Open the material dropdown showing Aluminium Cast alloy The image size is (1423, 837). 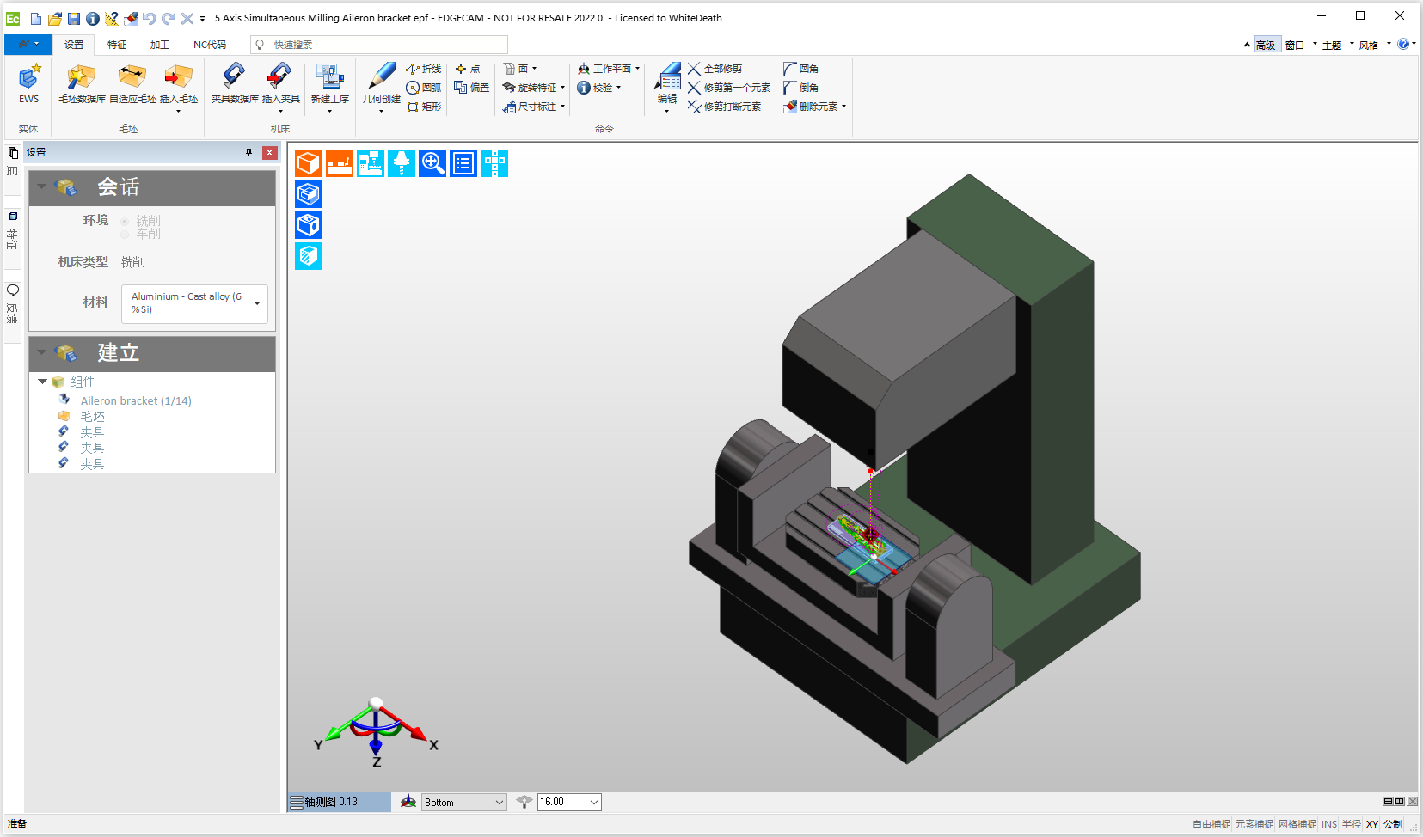click(x=255, y=303)
